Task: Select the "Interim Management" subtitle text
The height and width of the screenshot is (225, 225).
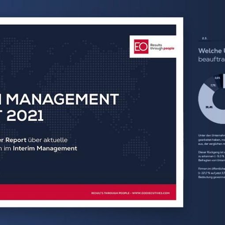Action: coord(45,148)
